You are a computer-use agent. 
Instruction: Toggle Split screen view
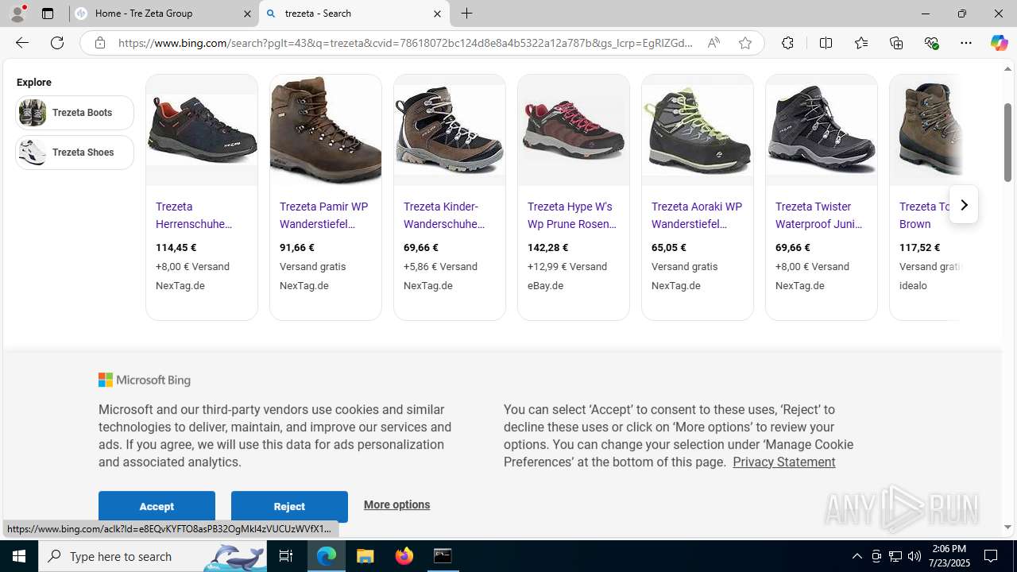tap(826, 43)
